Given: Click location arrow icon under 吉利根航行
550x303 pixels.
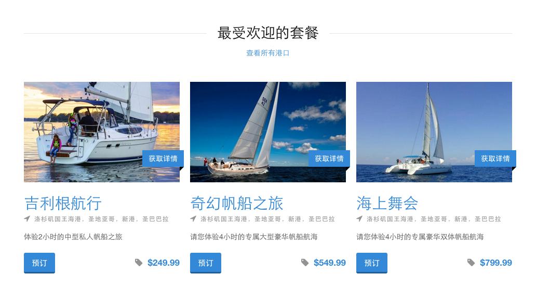Looking at the screenshot, I should (27, 219).
